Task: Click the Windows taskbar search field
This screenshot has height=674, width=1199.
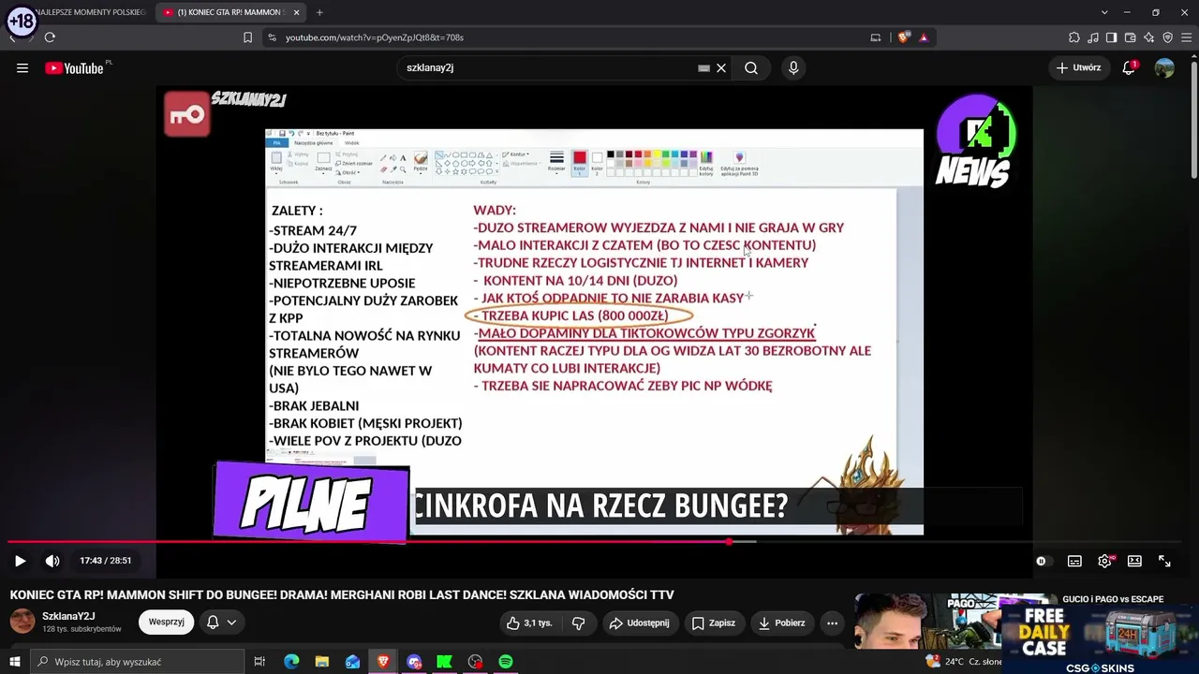Action: tap(137, 662)
